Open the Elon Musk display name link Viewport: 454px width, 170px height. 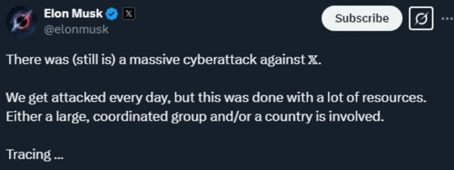(x=73, y=14)
